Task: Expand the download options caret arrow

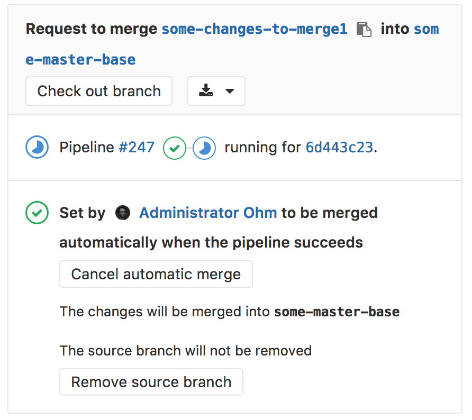Action: [x=230, y=91]
